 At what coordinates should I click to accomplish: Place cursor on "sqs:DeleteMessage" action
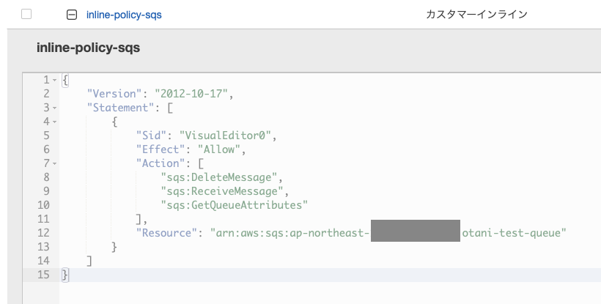[221, 177]
